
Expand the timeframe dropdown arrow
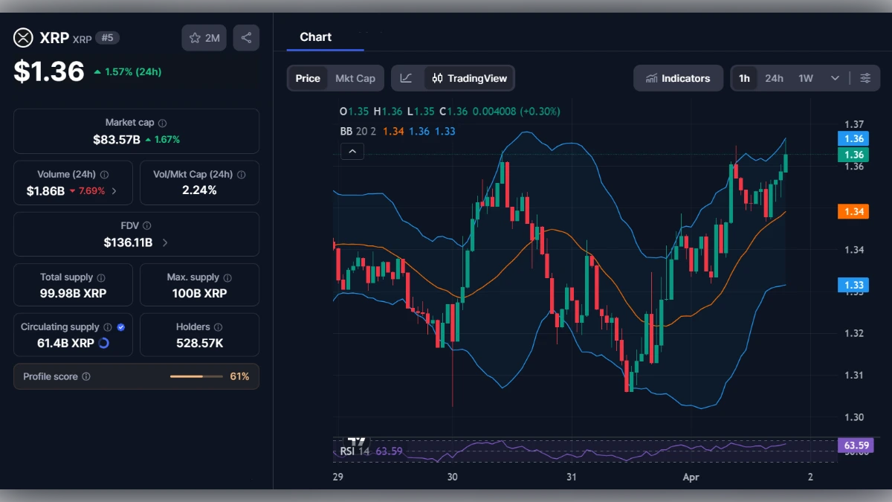pos(834,77)
